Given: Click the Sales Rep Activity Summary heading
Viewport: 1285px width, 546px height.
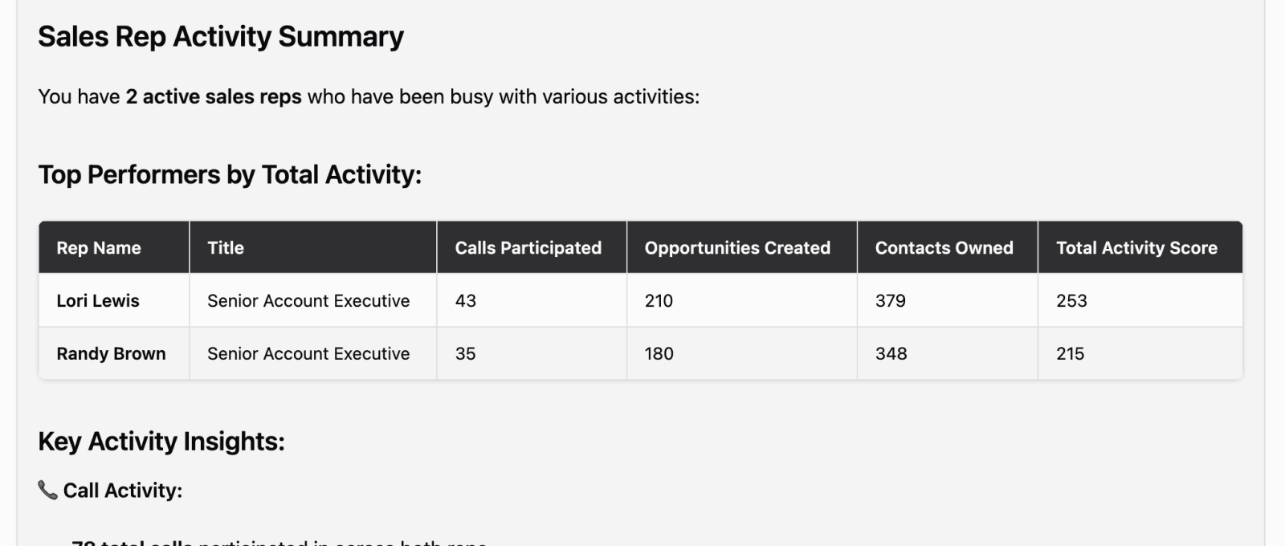Looking at the screenshot, I should (221, 37).
